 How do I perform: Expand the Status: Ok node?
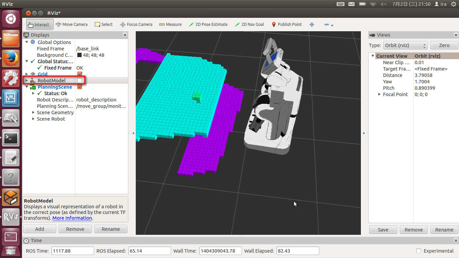[x=33, y=93]
